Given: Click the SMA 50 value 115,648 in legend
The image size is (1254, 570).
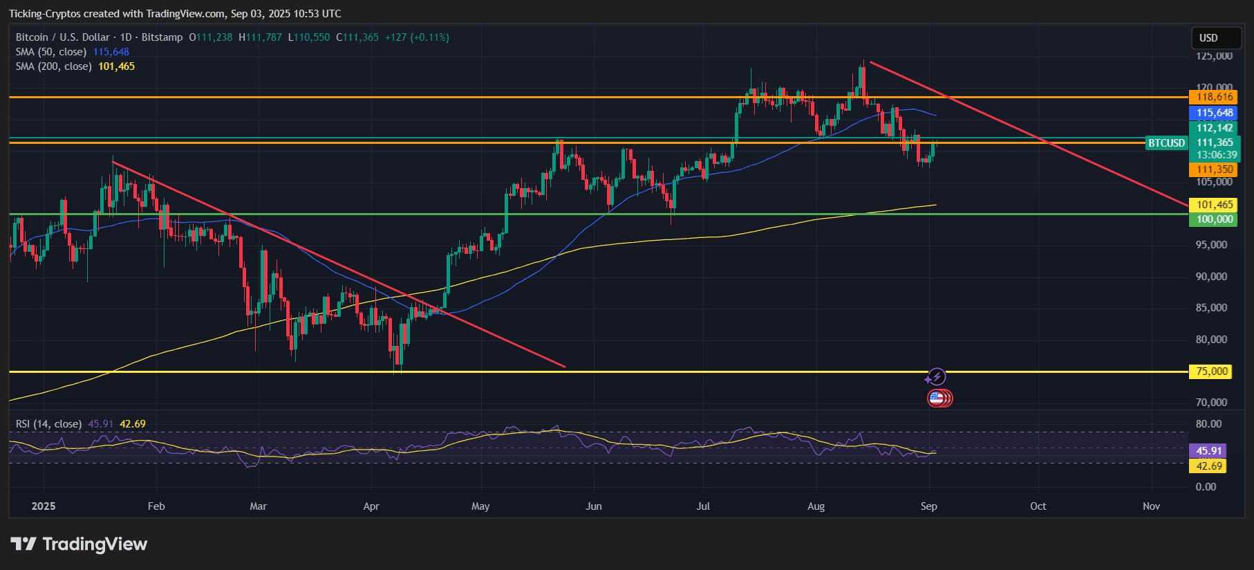Looking at the screenshot, I should pos(111,52).
